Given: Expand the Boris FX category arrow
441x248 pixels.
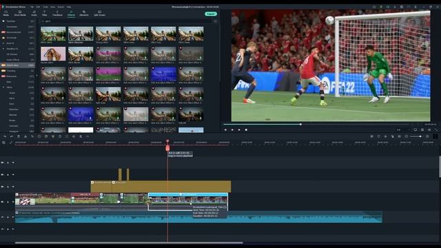Looking at the screenshot, I should 3,43.
